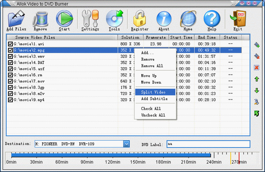This screenshot has height=172, width=265.
Task: Click into the DVD Label text field
Action: 208,144
